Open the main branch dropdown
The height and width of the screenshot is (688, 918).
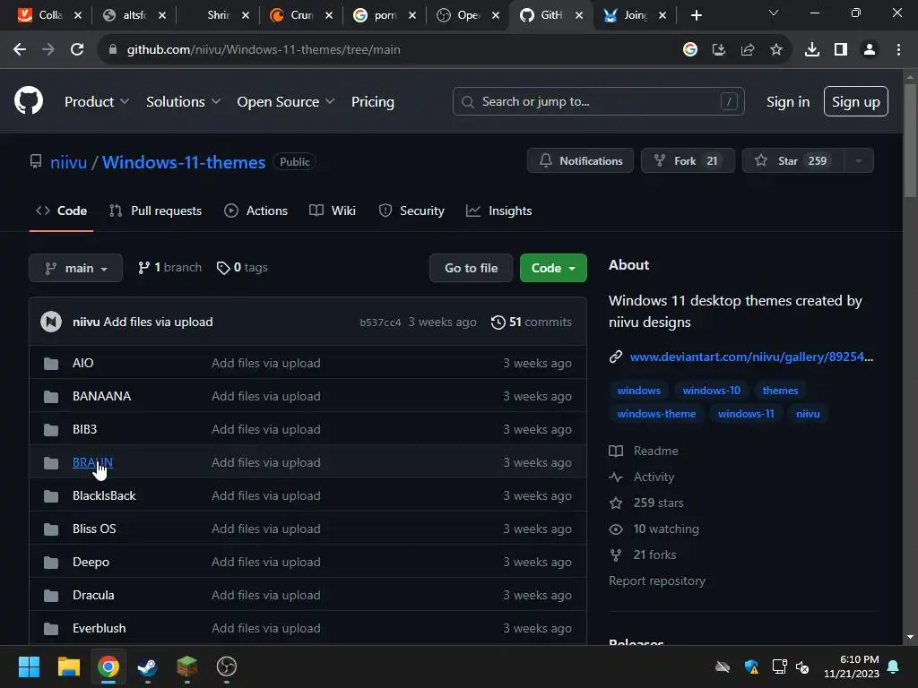tap(75, 268)
